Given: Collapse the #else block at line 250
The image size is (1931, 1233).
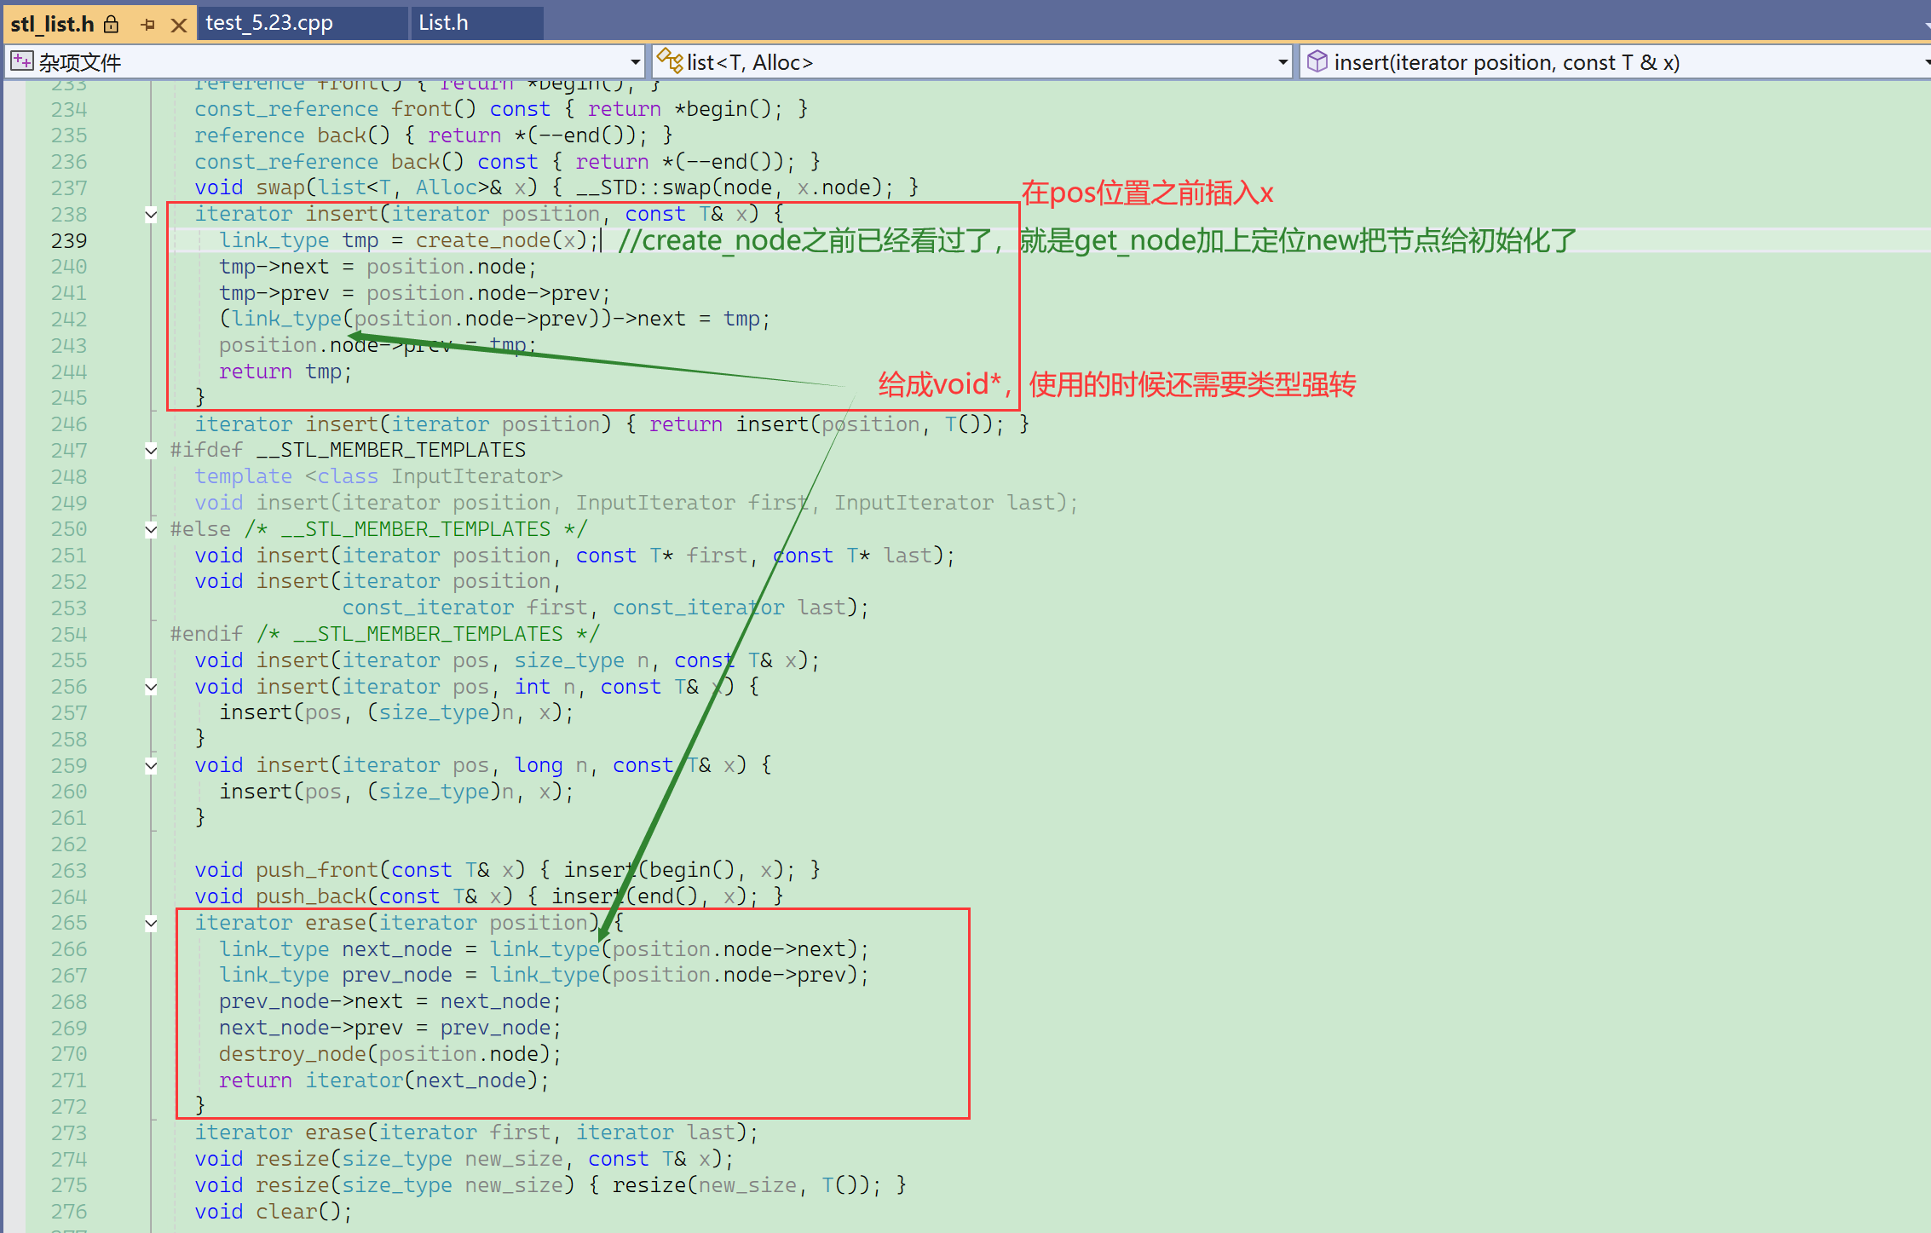Looking at the screenshot, I should pos(151,529).
